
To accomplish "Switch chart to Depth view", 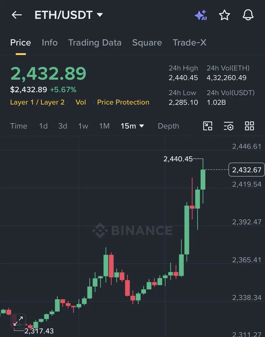I will pos(168,126).
